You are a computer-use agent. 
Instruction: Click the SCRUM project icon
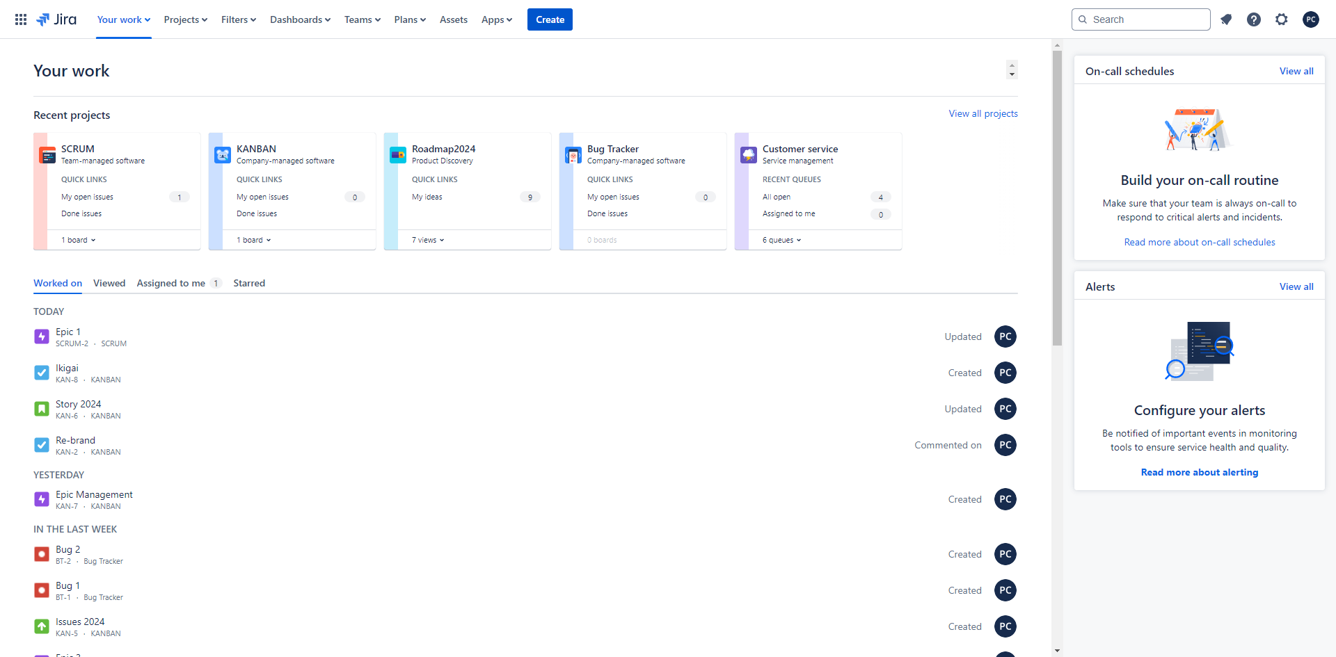pos(47,155)
